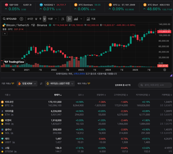The height and width of the screenshot is (154, 173).
Task: Click the NASDAQ 100 ticker icon
Action: pos(41,5)
